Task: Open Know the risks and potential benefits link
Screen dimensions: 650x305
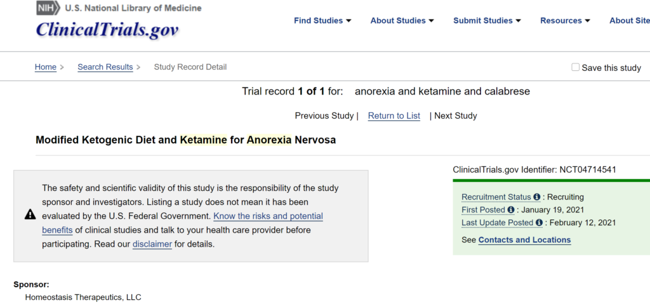Action: point(268,216)
